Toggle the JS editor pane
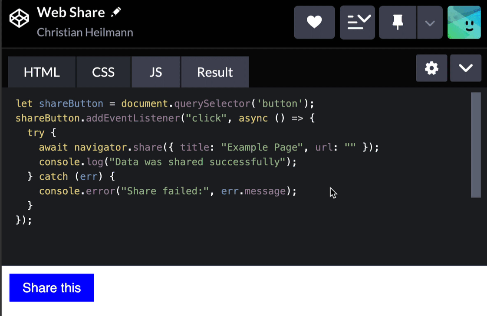The image size is (487, 316). coord(156,72)
